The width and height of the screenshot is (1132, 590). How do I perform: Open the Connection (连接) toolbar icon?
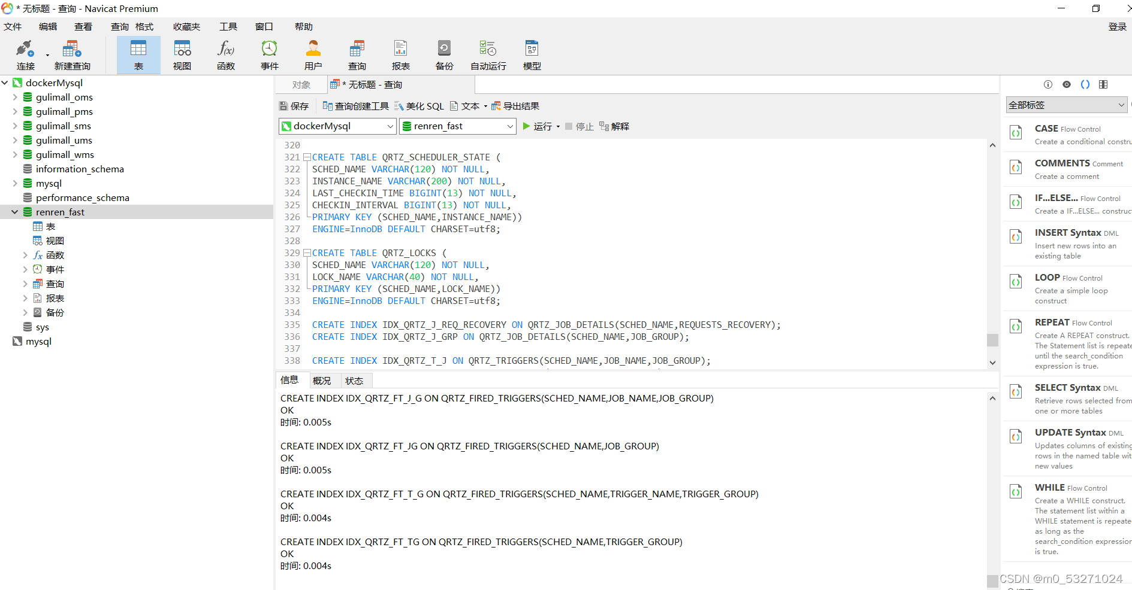pos(26,55)
